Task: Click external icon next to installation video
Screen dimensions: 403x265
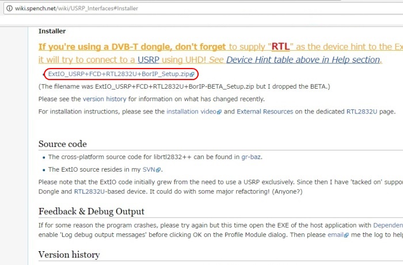Action: [x=219, y=112]
